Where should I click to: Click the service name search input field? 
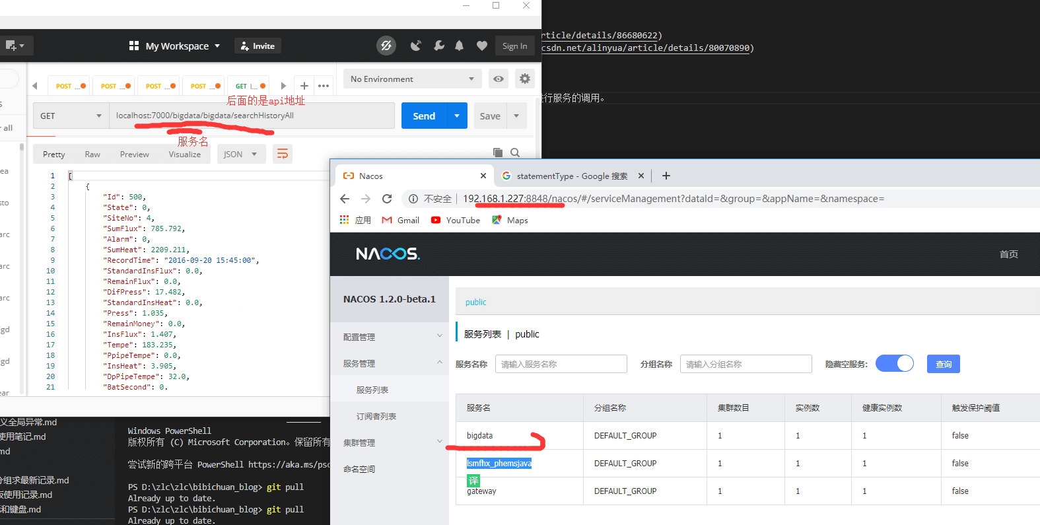click(561, 364)
